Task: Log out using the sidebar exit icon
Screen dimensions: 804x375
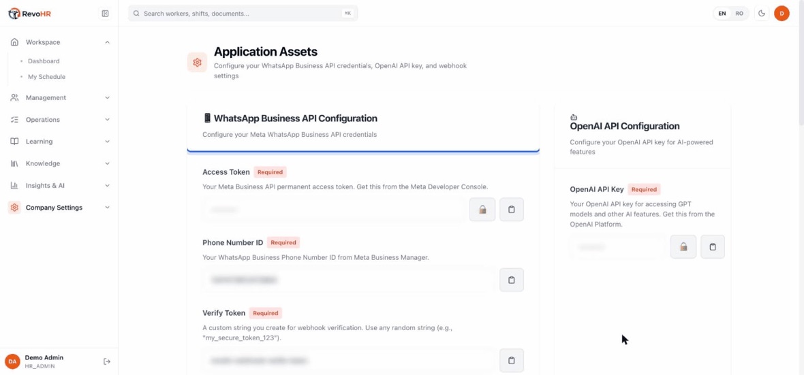Action: pos(107,361)
